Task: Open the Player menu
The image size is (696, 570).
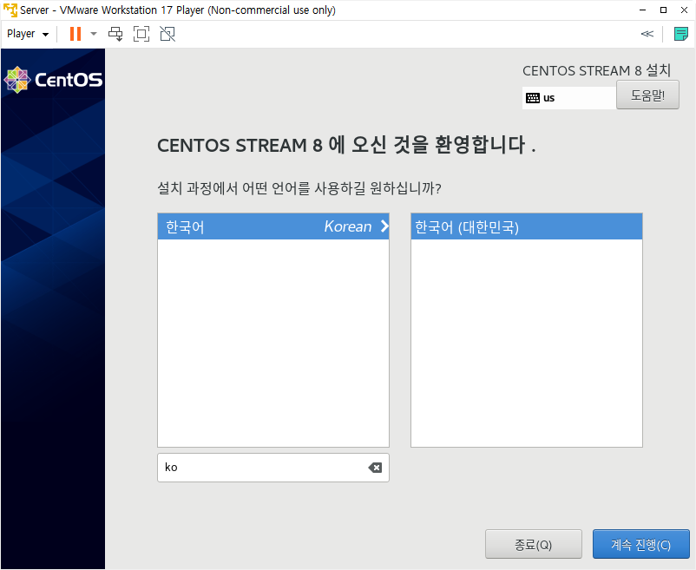Action: coord(28,34)
